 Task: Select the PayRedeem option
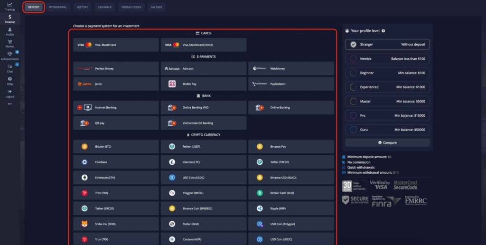point(291,84)
